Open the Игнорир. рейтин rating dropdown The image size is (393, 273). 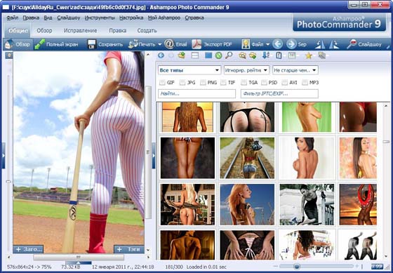[x=246, y=70]
